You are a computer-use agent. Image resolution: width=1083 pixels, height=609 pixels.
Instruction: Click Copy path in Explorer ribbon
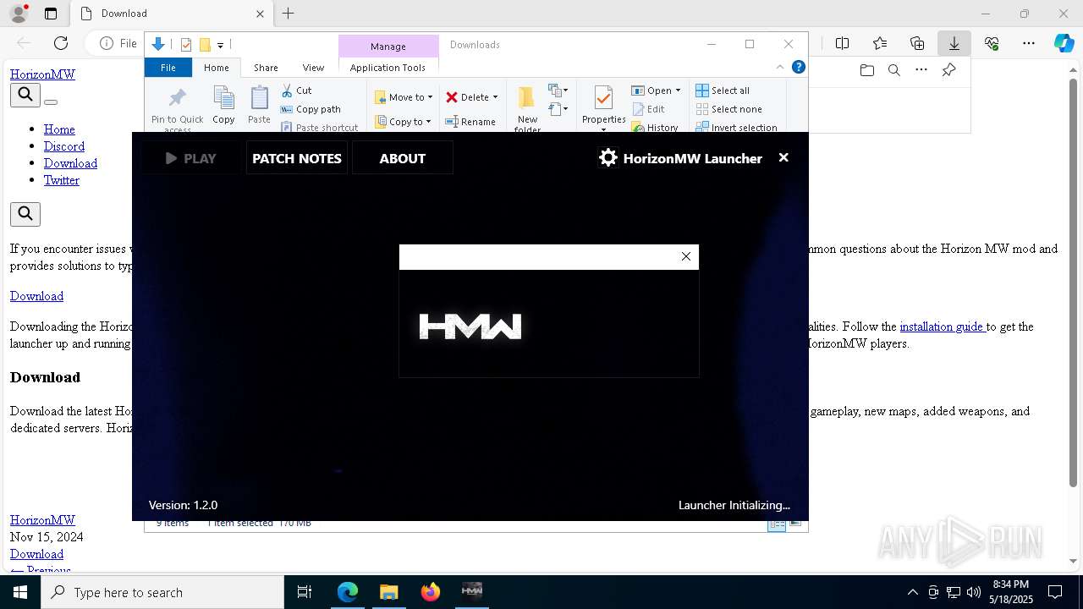pyautogui.click(x=311, y=109)
